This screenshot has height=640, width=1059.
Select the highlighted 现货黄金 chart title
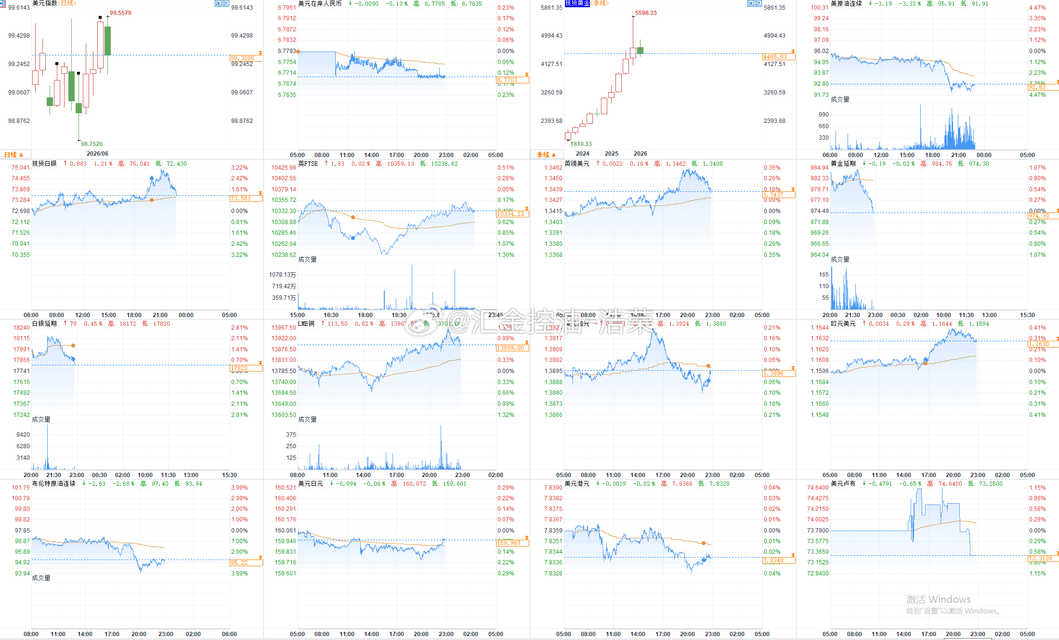577,3
